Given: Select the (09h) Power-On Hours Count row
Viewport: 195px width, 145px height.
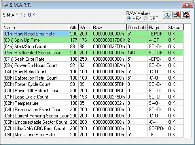Looking at the screenshot, I should tap(93, 65).
